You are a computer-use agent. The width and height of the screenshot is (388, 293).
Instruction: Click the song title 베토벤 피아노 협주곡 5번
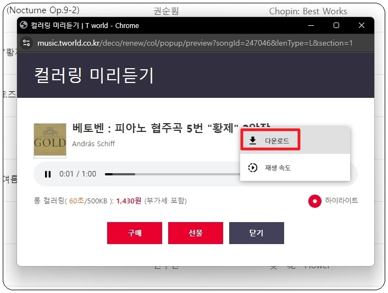[x=171, y=128]
